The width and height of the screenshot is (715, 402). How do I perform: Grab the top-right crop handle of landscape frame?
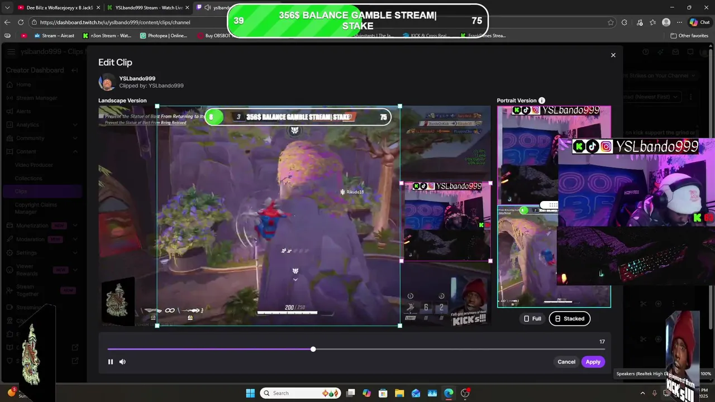400,106
